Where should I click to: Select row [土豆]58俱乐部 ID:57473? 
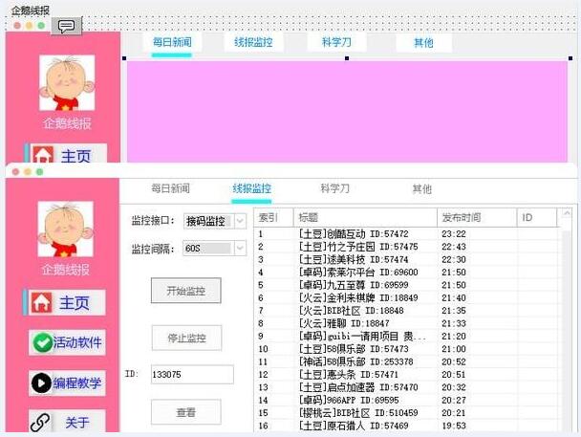pos(408,349)
